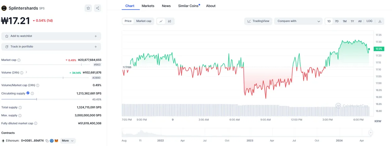The image size is (392, 146).
Task: Click the volume rank #2890 badge
Action: coord(96,78)
